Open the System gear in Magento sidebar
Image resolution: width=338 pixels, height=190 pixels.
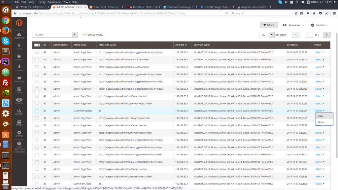[x=19, y=133]
